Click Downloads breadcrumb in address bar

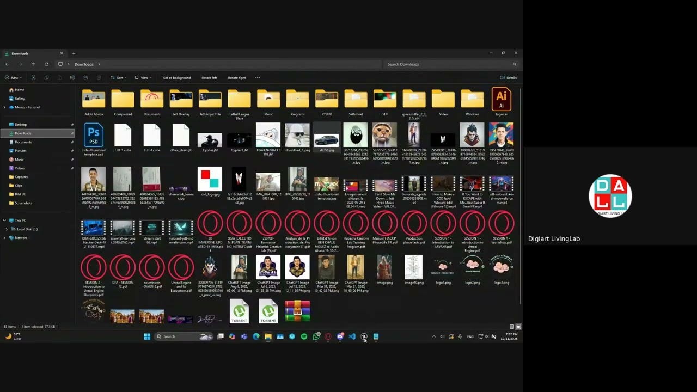(84, 64)
